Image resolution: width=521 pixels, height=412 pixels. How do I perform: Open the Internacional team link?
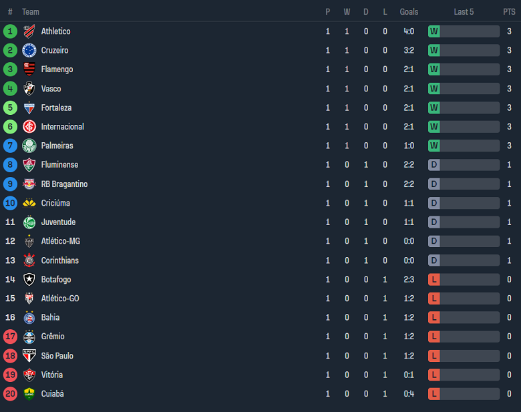tap(62, 127)
